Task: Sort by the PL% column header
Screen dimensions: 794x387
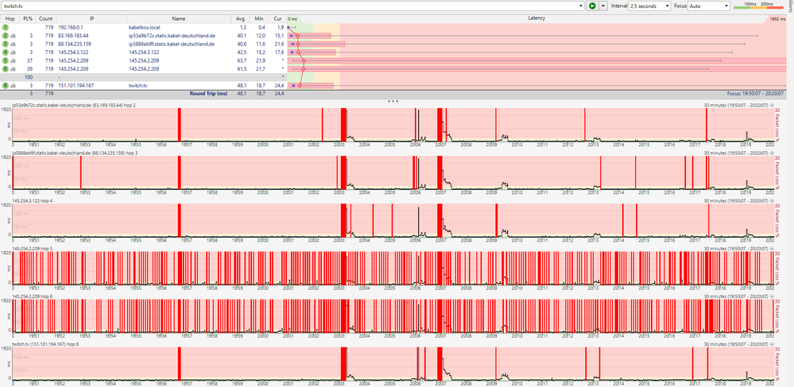Action: (27, 18)
